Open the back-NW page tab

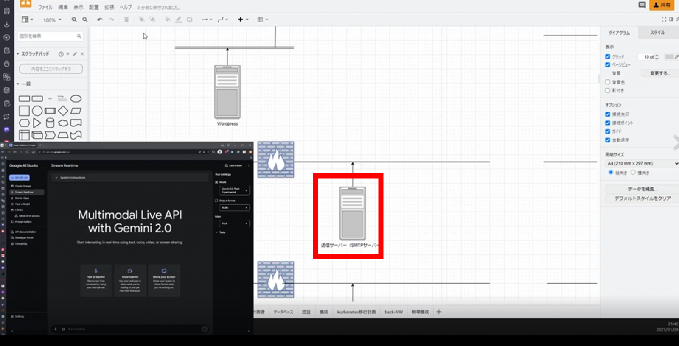[394, 312]
